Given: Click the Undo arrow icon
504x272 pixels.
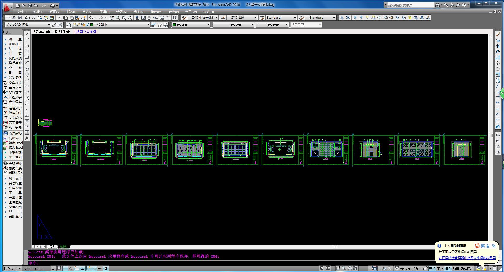Looking at the screenshot, I should click(91, 18).
